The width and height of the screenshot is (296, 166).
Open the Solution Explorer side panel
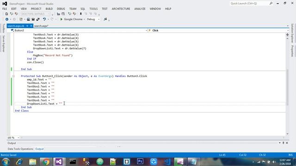pos(292,33)
